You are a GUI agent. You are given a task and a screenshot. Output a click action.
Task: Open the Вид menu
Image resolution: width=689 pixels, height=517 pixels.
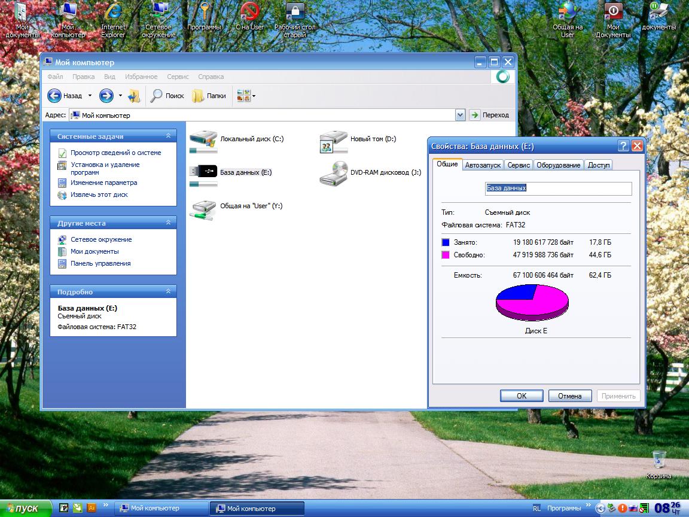click(x=109, y=77)
